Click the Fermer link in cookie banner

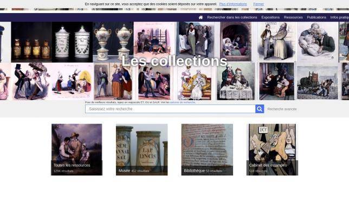click(x=258, y=4)
